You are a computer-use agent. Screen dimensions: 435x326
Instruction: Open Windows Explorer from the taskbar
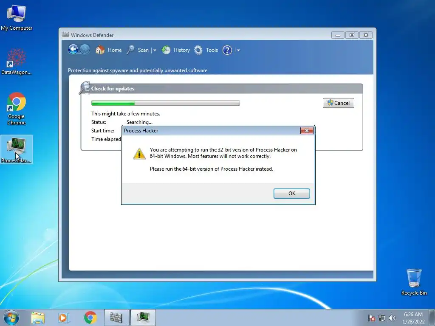click(38, 318)
